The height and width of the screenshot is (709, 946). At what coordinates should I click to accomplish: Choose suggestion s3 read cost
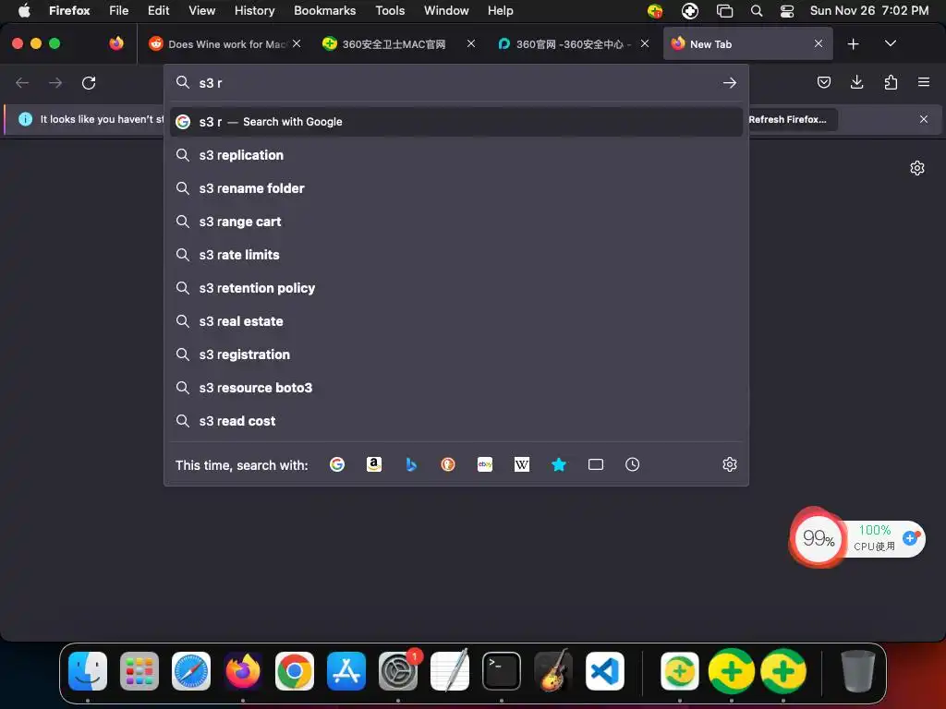[456, 421]
